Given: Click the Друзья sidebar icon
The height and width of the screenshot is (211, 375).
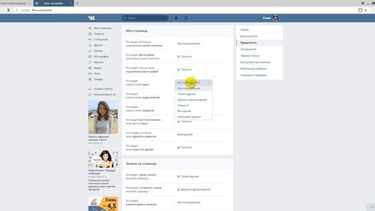Looking at the screenshot, I should [90, 45].
